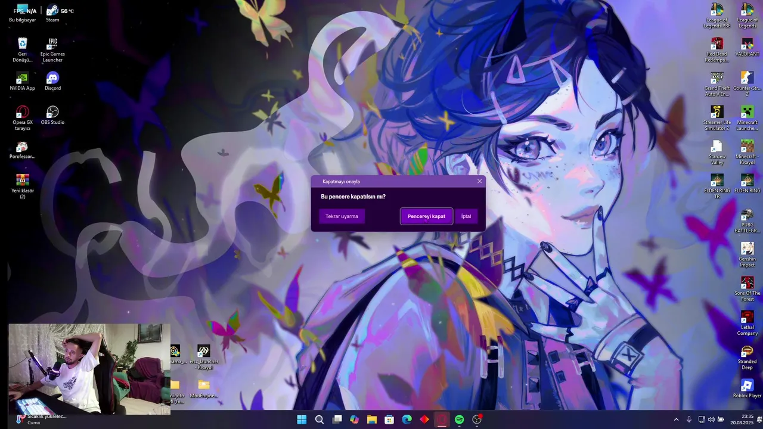Open the NVIDIA App desktop icon

[23, 82]
